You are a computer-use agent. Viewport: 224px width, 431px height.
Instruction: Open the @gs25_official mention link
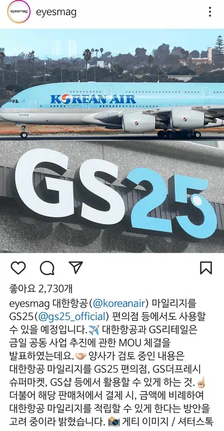72,316
